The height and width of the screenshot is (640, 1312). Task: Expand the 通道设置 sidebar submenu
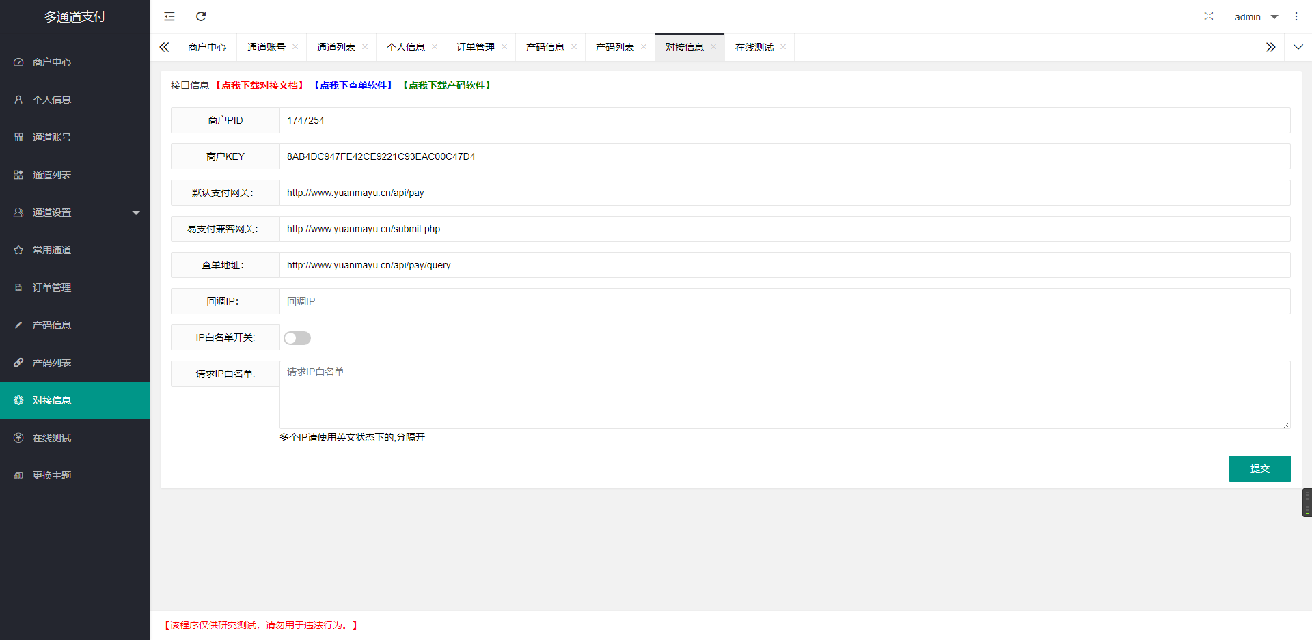pyautogui.click(x=75, y=212)
